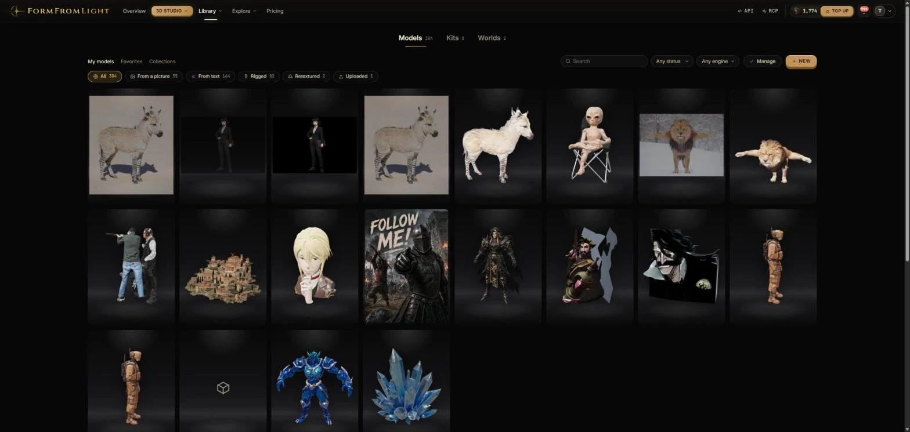910x432 pixels.
Task: Click the credits coin icon showing 1,774
Action: (796, 11)
